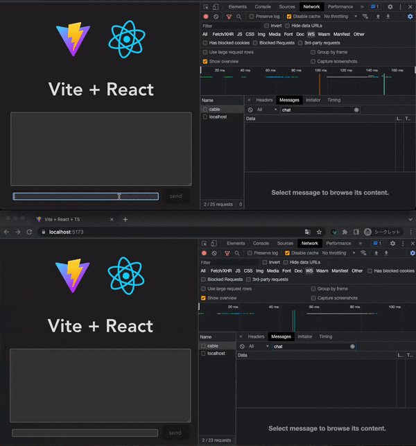416x446 pixels.
Task: Focus chat message input in top app
Action: [85, 196]
